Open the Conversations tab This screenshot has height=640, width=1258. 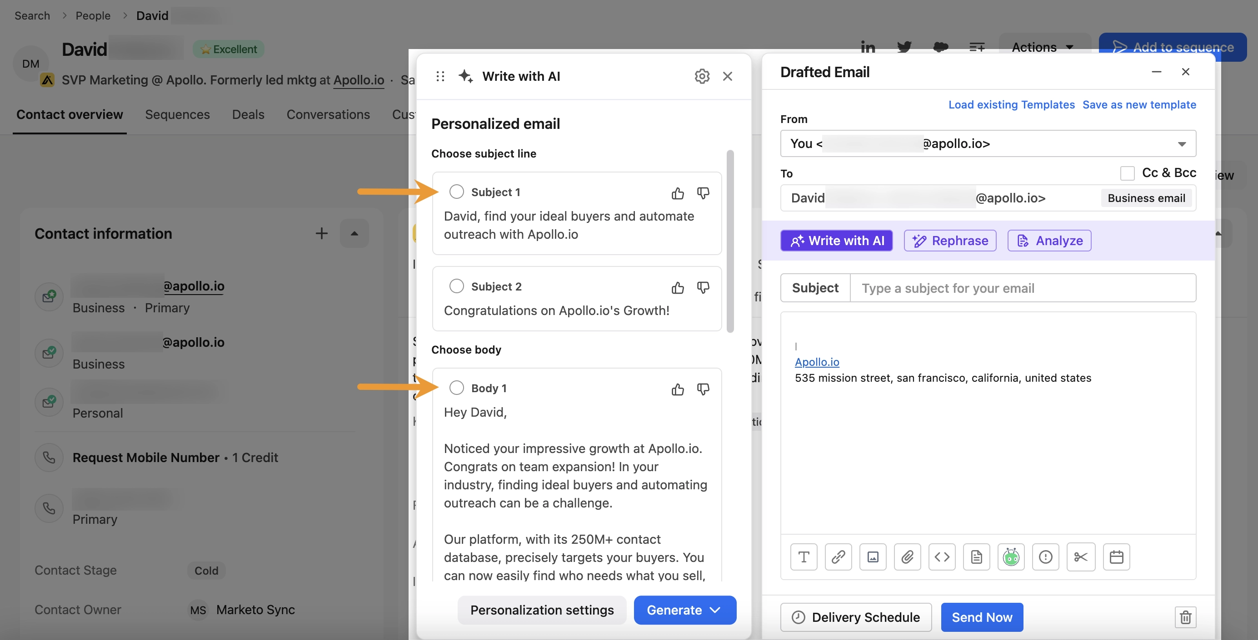click(328, 114)
